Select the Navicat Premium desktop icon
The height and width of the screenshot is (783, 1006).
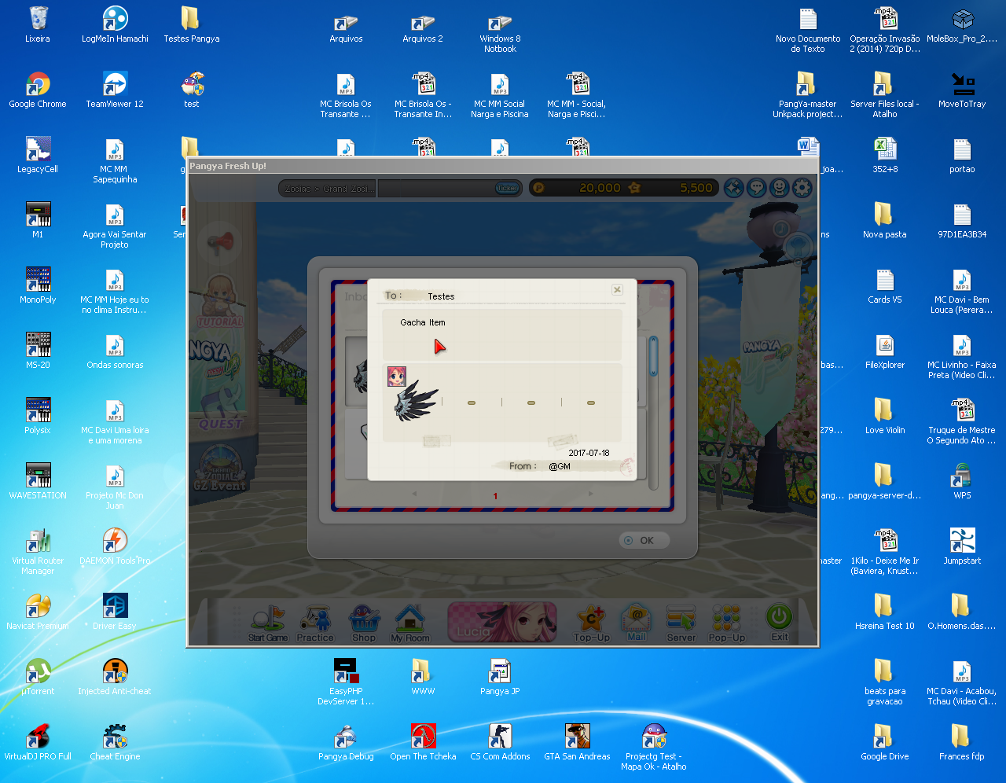click(x=37, y=612)
